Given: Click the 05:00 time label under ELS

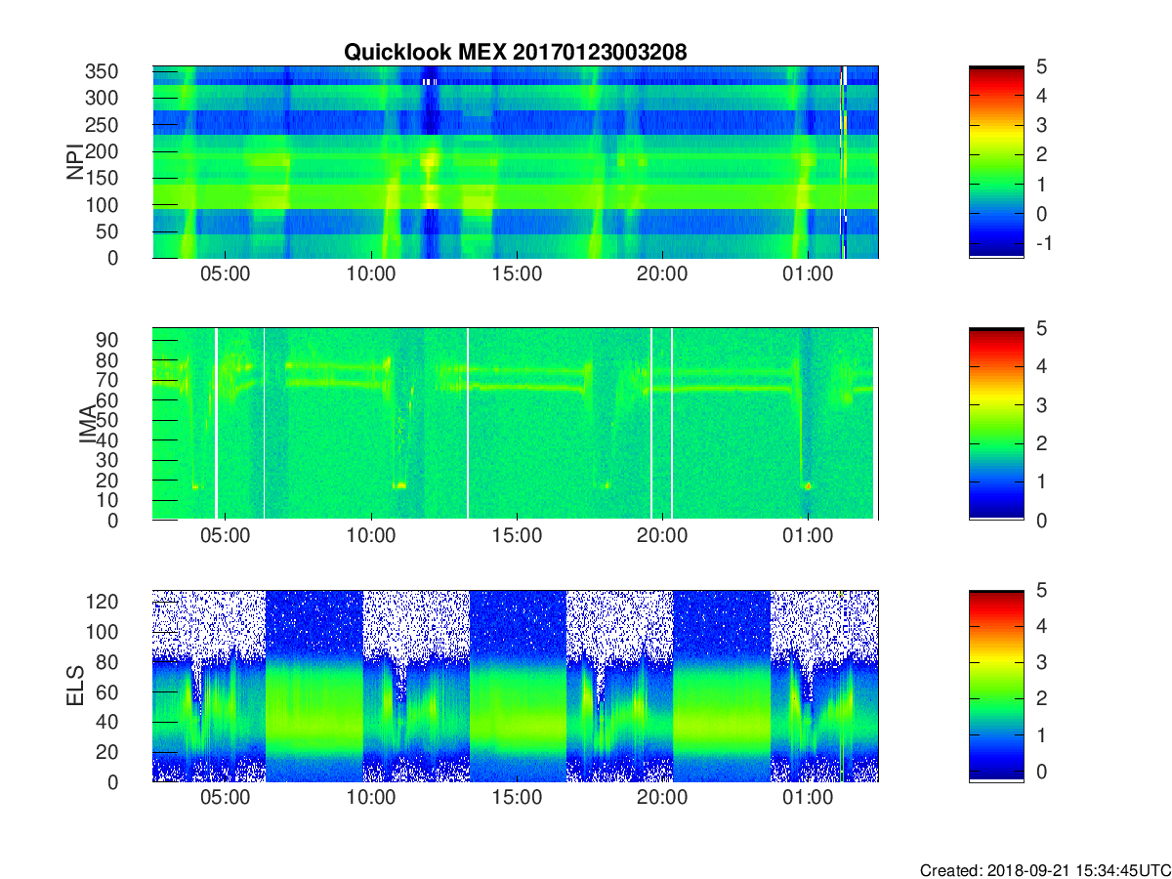Looking at the screenshot, I should [226, 797].
